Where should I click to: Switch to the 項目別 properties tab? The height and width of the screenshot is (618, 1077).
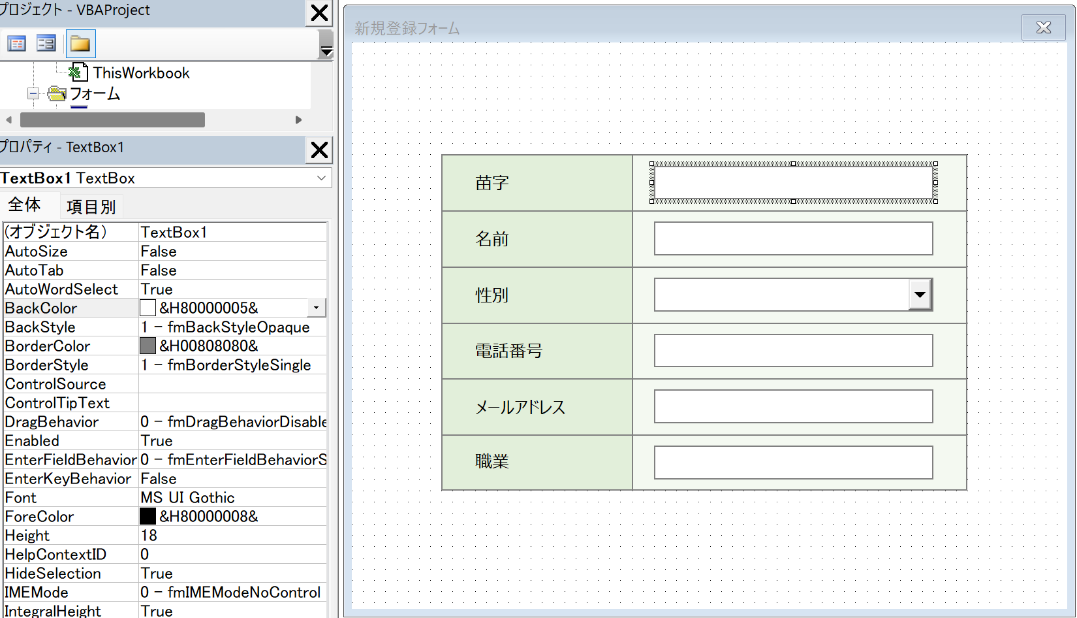pos(91,206)
